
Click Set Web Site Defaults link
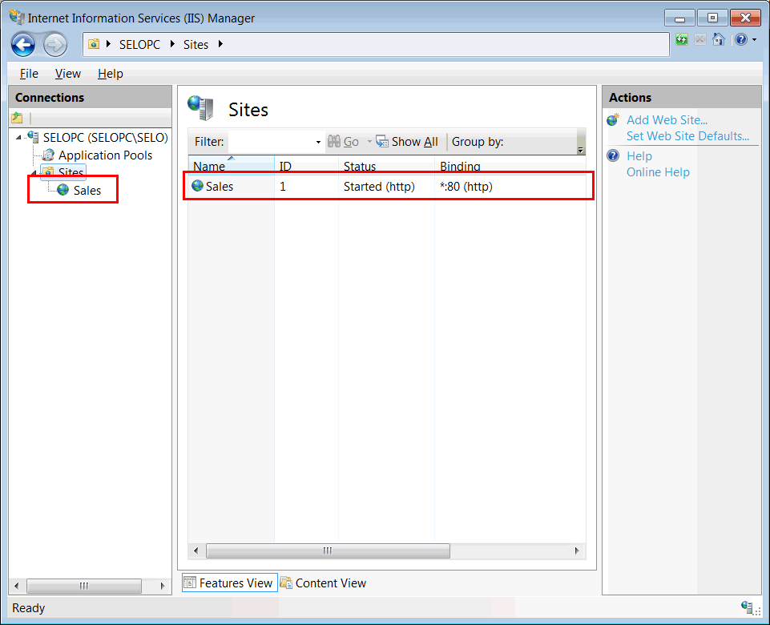(687, 136)
